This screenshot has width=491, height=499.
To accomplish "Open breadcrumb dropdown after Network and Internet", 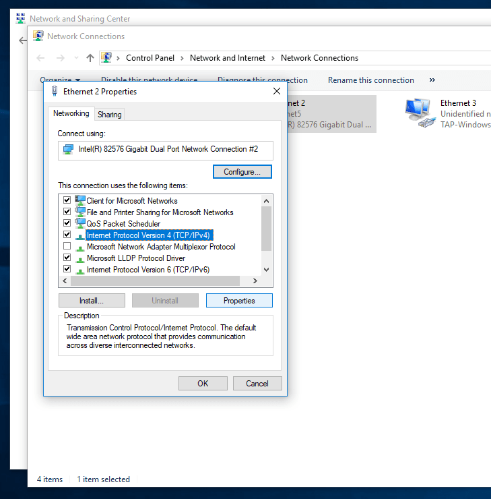I will pyautogui.click(x=273, y=58).
